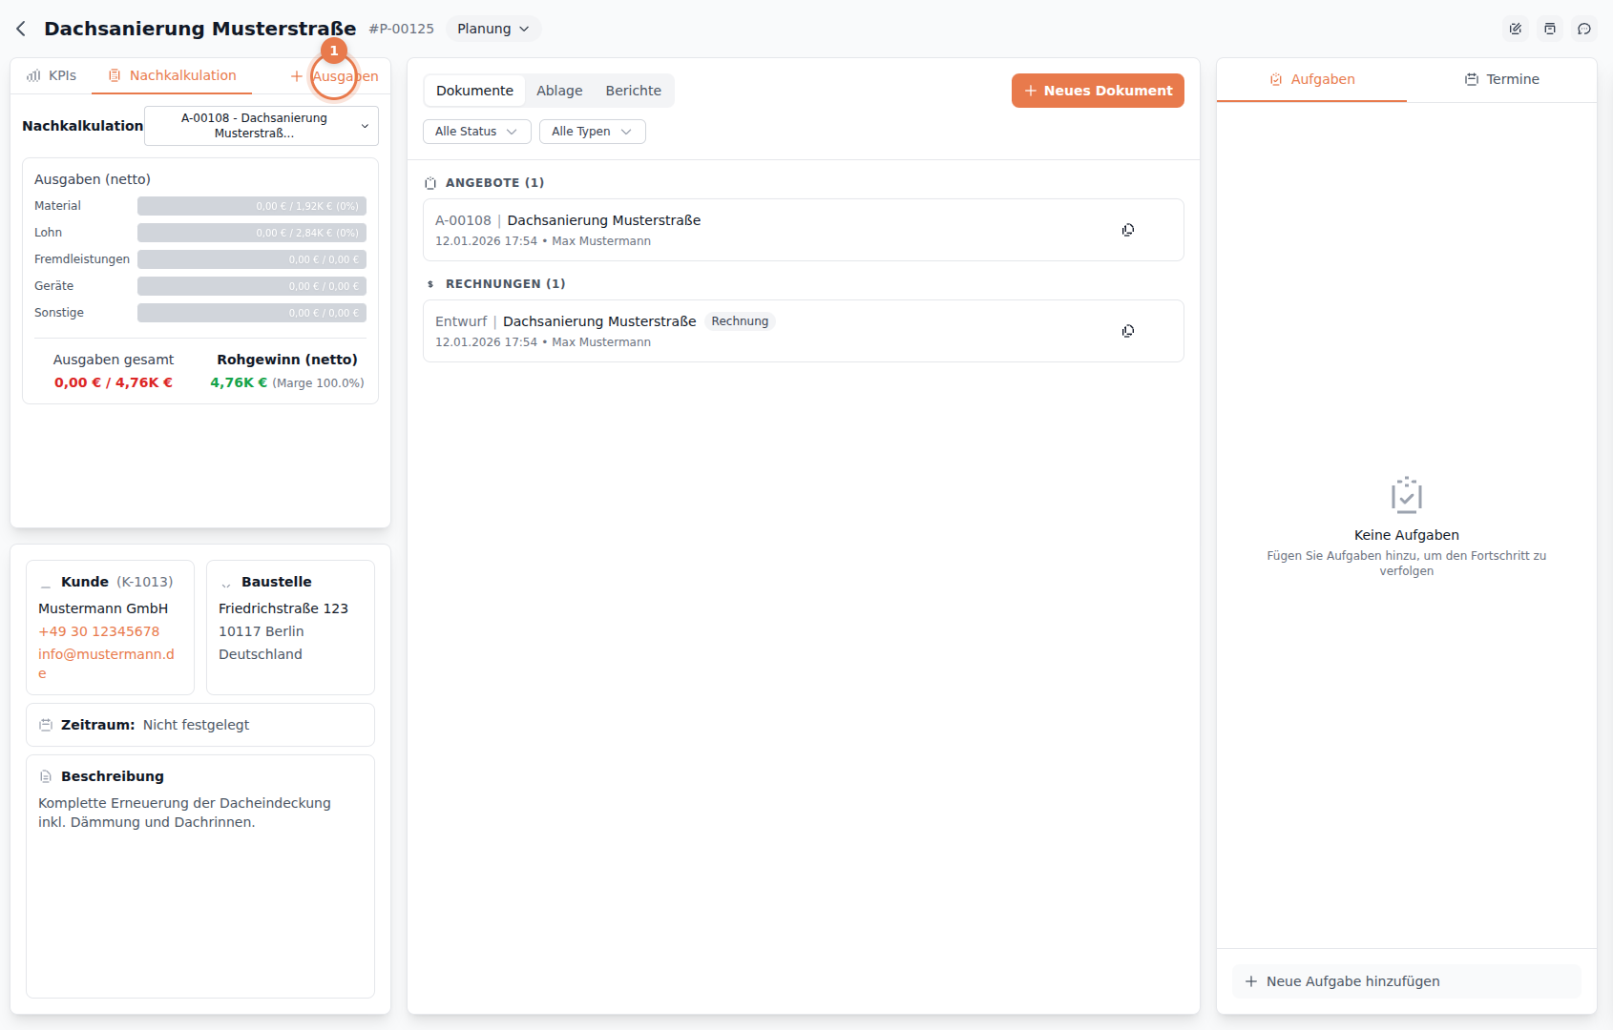The width and height of the screenshot is (1613, 1030).
Task: Click the Material expenses progress bar
Action: coord(251,206)
